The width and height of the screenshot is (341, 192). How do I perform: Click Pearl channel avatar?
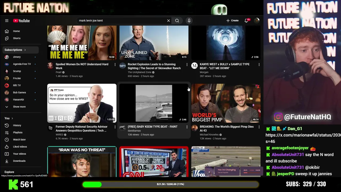coord(50,66)
